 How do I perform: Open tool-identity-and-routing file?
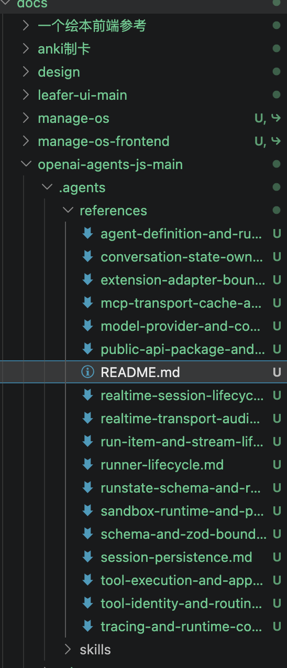182,603
